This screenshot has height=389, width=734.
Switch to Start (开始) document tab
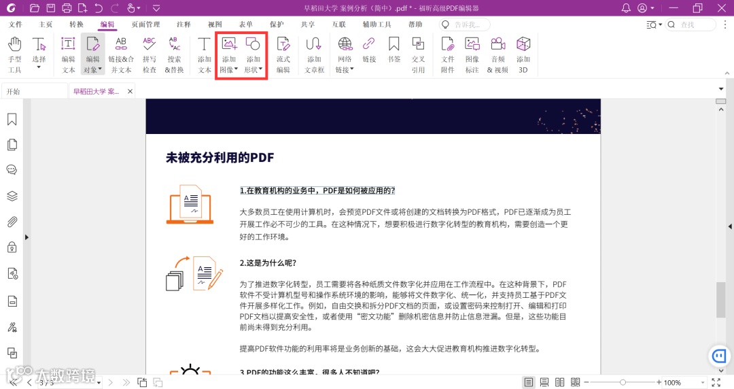tap(35, 91)
